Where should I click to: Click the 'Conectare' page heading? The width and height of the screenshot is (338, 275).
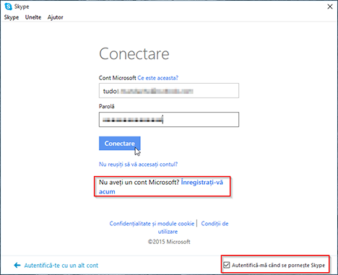point(134,53)
